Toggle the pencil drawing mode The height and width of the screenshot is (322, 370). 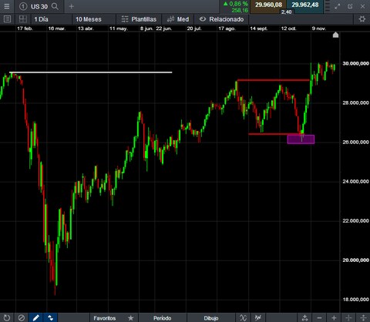tap(36, 318)
